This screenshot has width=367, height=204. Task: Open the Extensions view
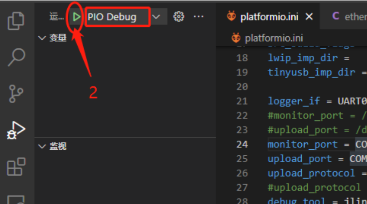pos(16,167)
